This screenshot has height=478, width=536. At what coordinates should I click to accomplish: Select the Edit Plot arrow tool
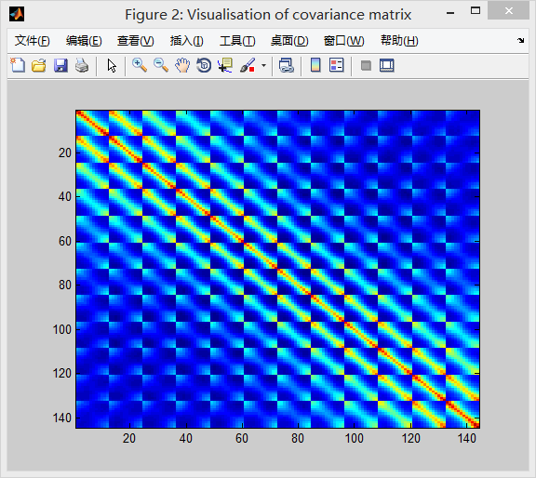112,65
